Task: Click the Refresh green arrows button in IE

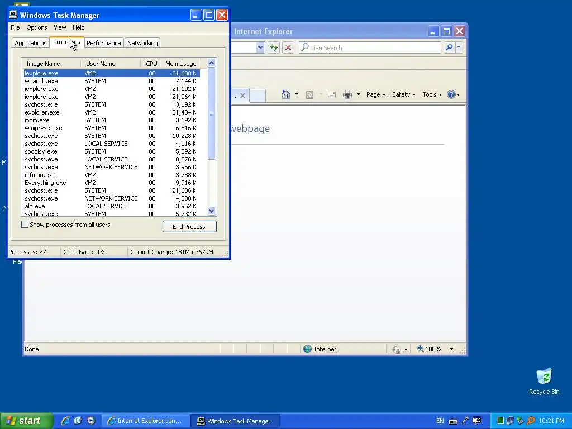Action: [x=274, y=47]
